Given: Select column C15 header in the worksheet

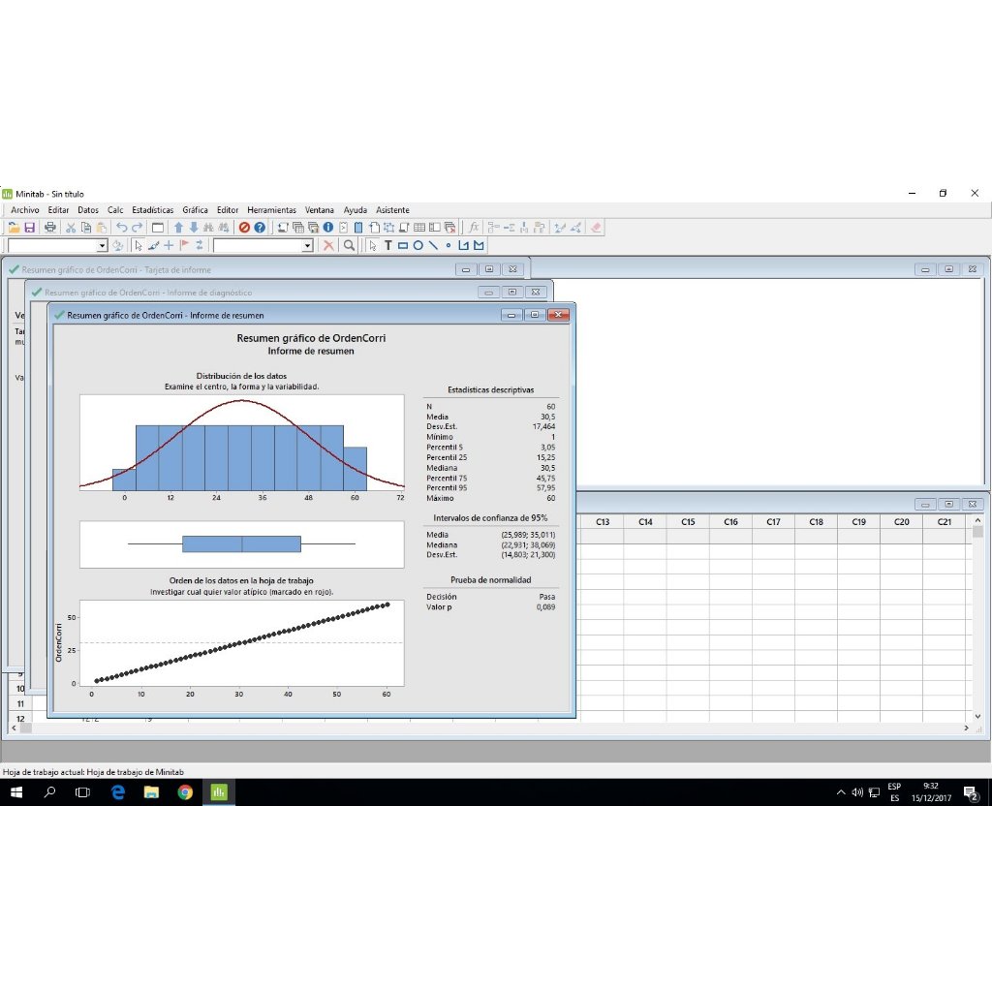Looking at the screenshot, I should 687,521.
